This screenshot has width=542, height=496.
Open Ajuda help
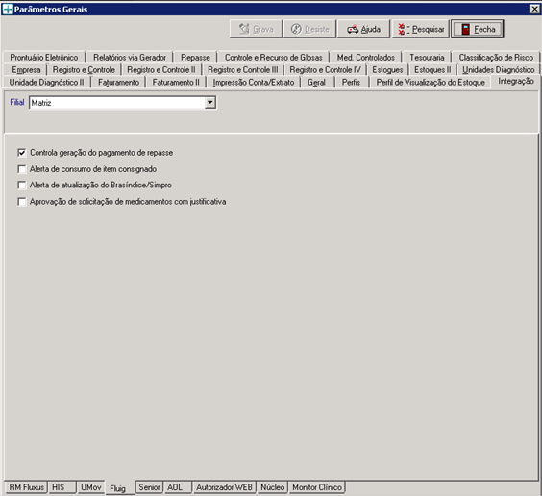pyautogui.click(x=363, y=29)
